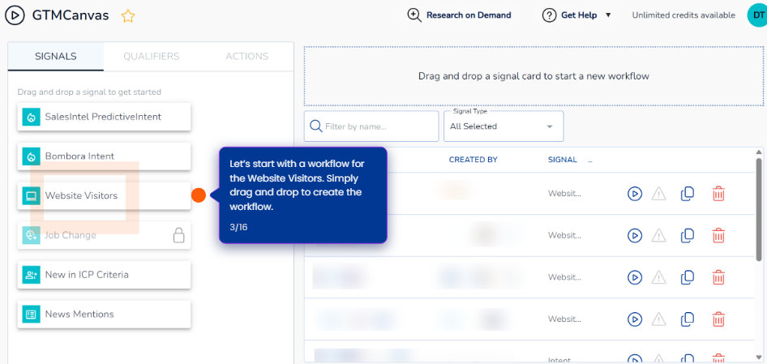The height and width of the screenshot is (364, 767).
Task: Click the workflow list scrollbar thumb
Action: (x=759, y=208)
